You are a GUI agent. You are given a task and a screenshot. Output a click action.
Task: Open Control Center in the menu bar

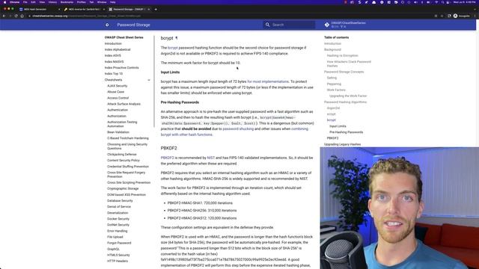448,2
